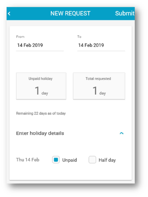Click the Total requested card title
Screen dimensions: 148x197
tap(98, 79)
